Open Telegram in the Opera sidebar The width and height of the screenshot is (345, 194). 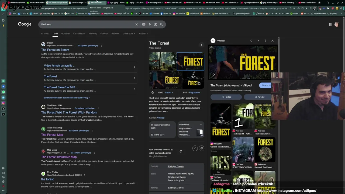(3, 98)
